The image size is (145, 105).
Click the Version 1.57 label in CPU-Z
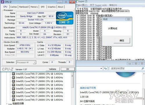click(x=21, y=69)
